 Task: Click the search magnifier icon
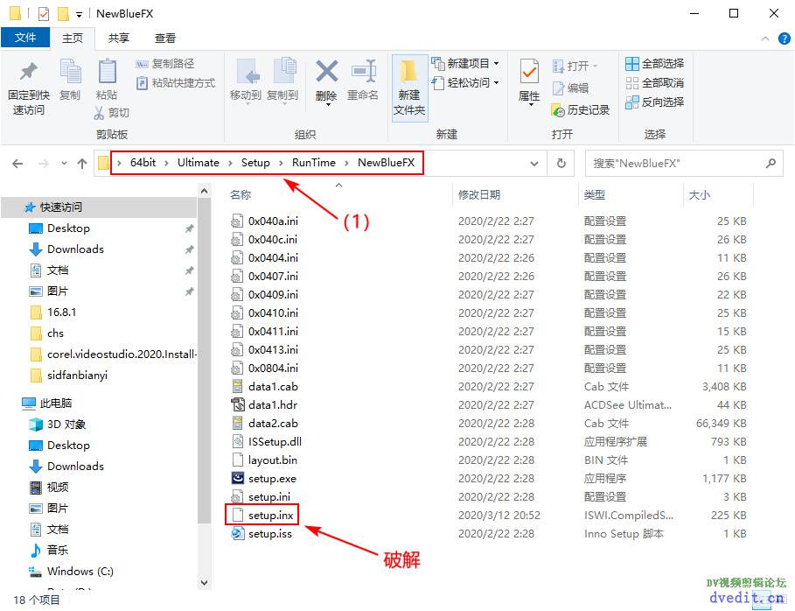point(771,164)
